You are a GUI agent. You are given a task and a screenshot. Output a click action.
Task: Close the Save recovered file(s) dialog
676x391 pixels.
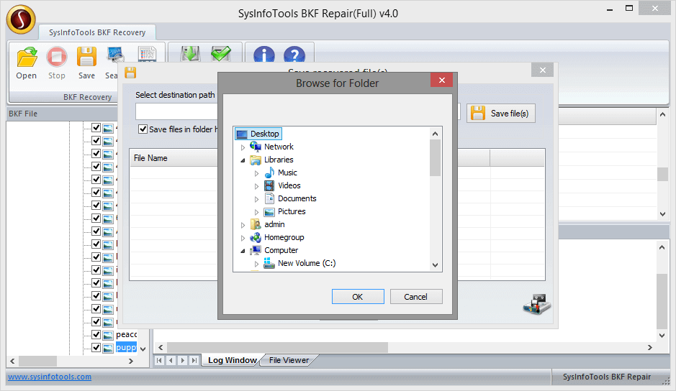pos(543,70)
